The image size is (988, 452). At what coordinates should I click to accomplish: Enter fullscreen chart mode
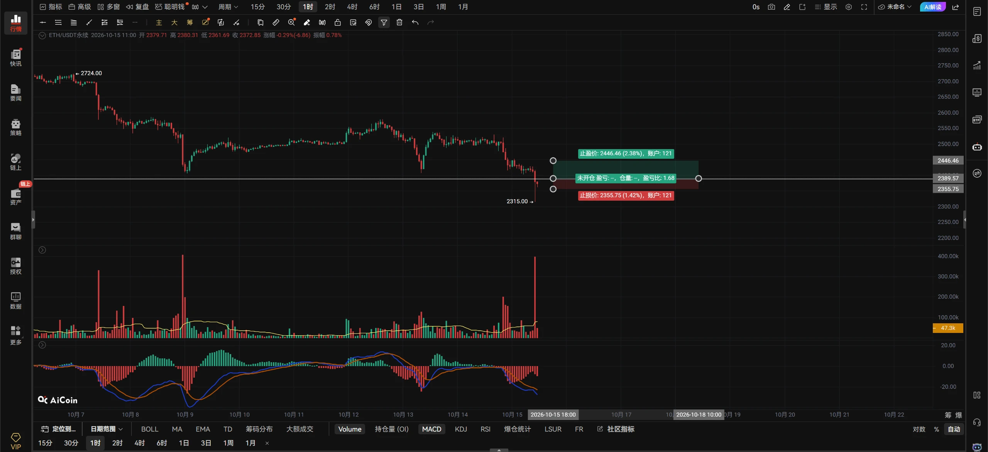[x=864, y=7]
